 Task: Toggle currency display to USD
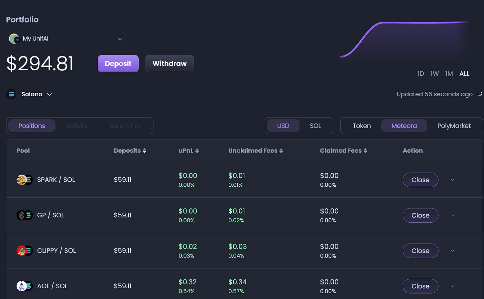pos(283,126)
